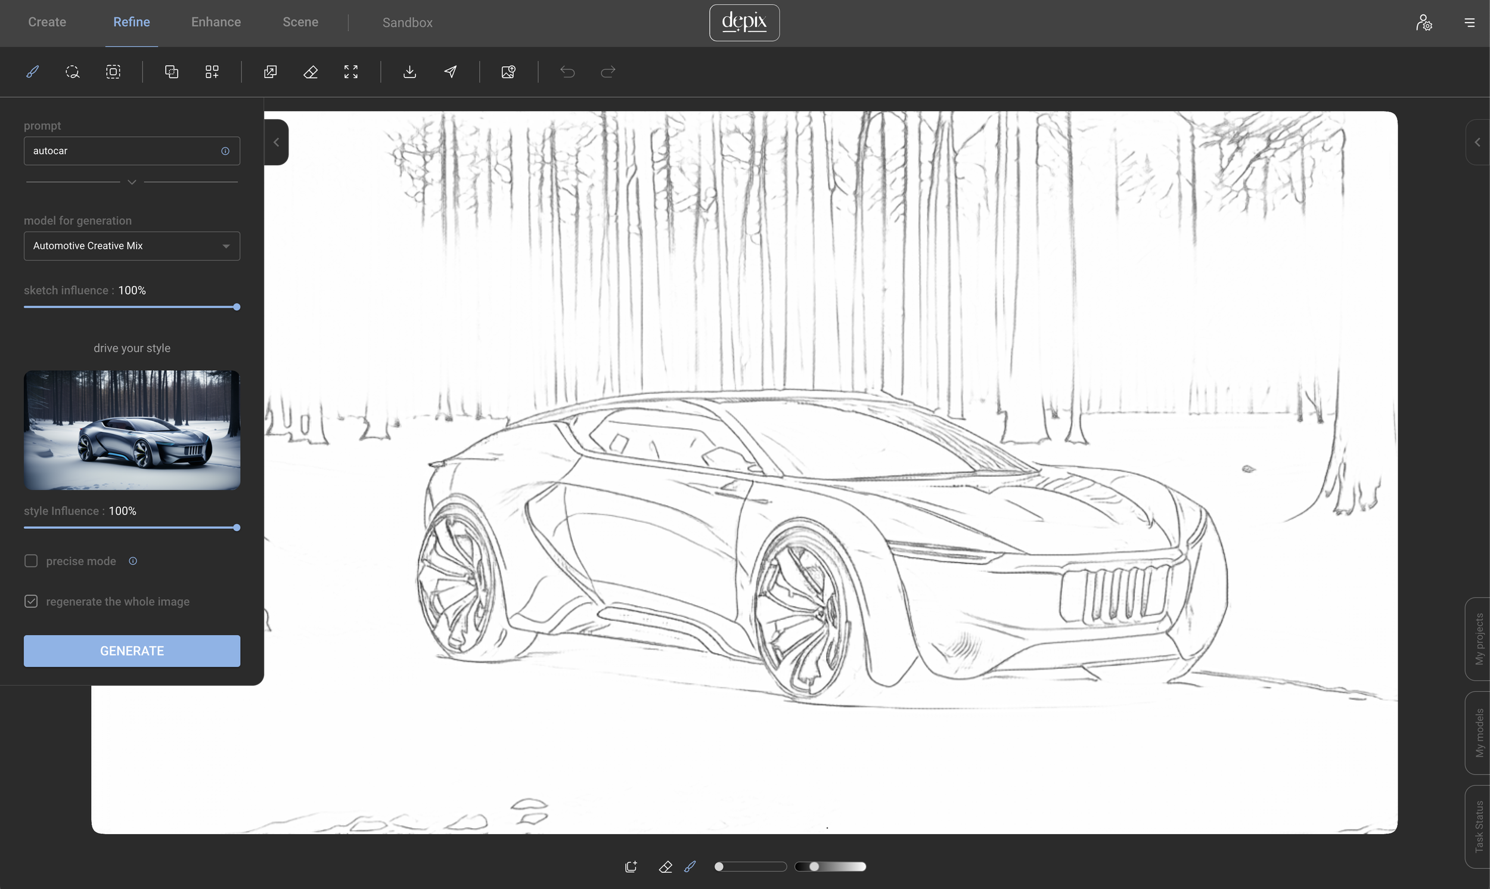Adjust the sketch influence slider
This screenshot has height=889, width=1490.
coord(237,306)
